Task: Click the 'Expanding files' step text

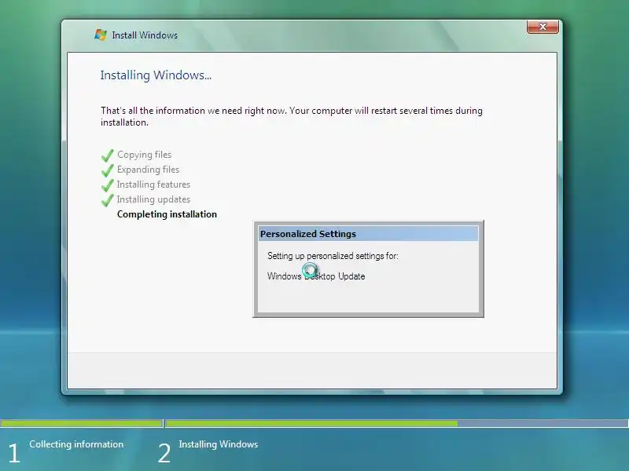Action: point(148,170)
